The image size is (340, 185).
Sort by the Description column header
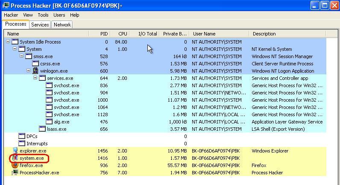click(287, 34)
